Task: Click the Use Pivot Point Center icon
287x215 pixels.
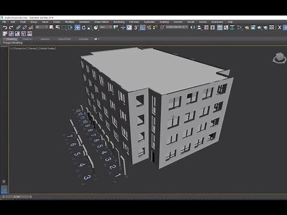Action: click(x=115, y=27)
